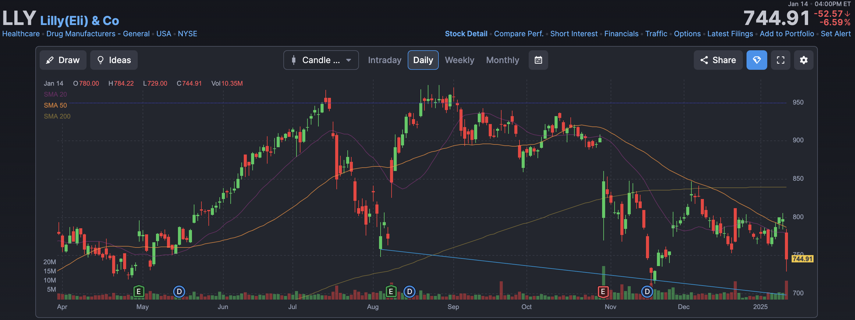Click the red November earnings E marker
This screenshot has height=320, width=855.
pos(603,292)
